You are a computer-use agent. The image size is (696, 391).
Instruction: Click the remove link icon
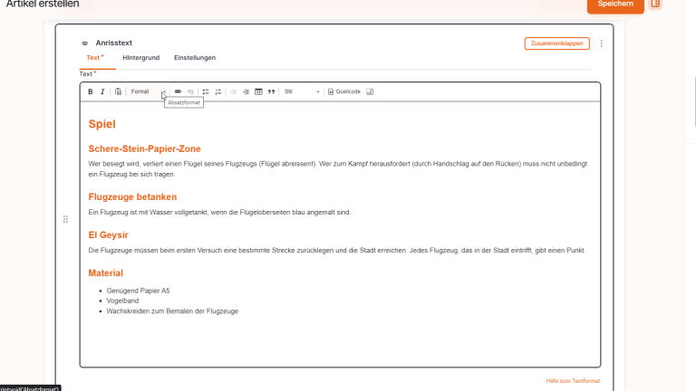point(190,91)
